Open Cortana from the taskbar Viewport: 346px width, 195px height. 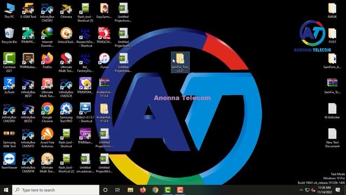pos(105,190)
